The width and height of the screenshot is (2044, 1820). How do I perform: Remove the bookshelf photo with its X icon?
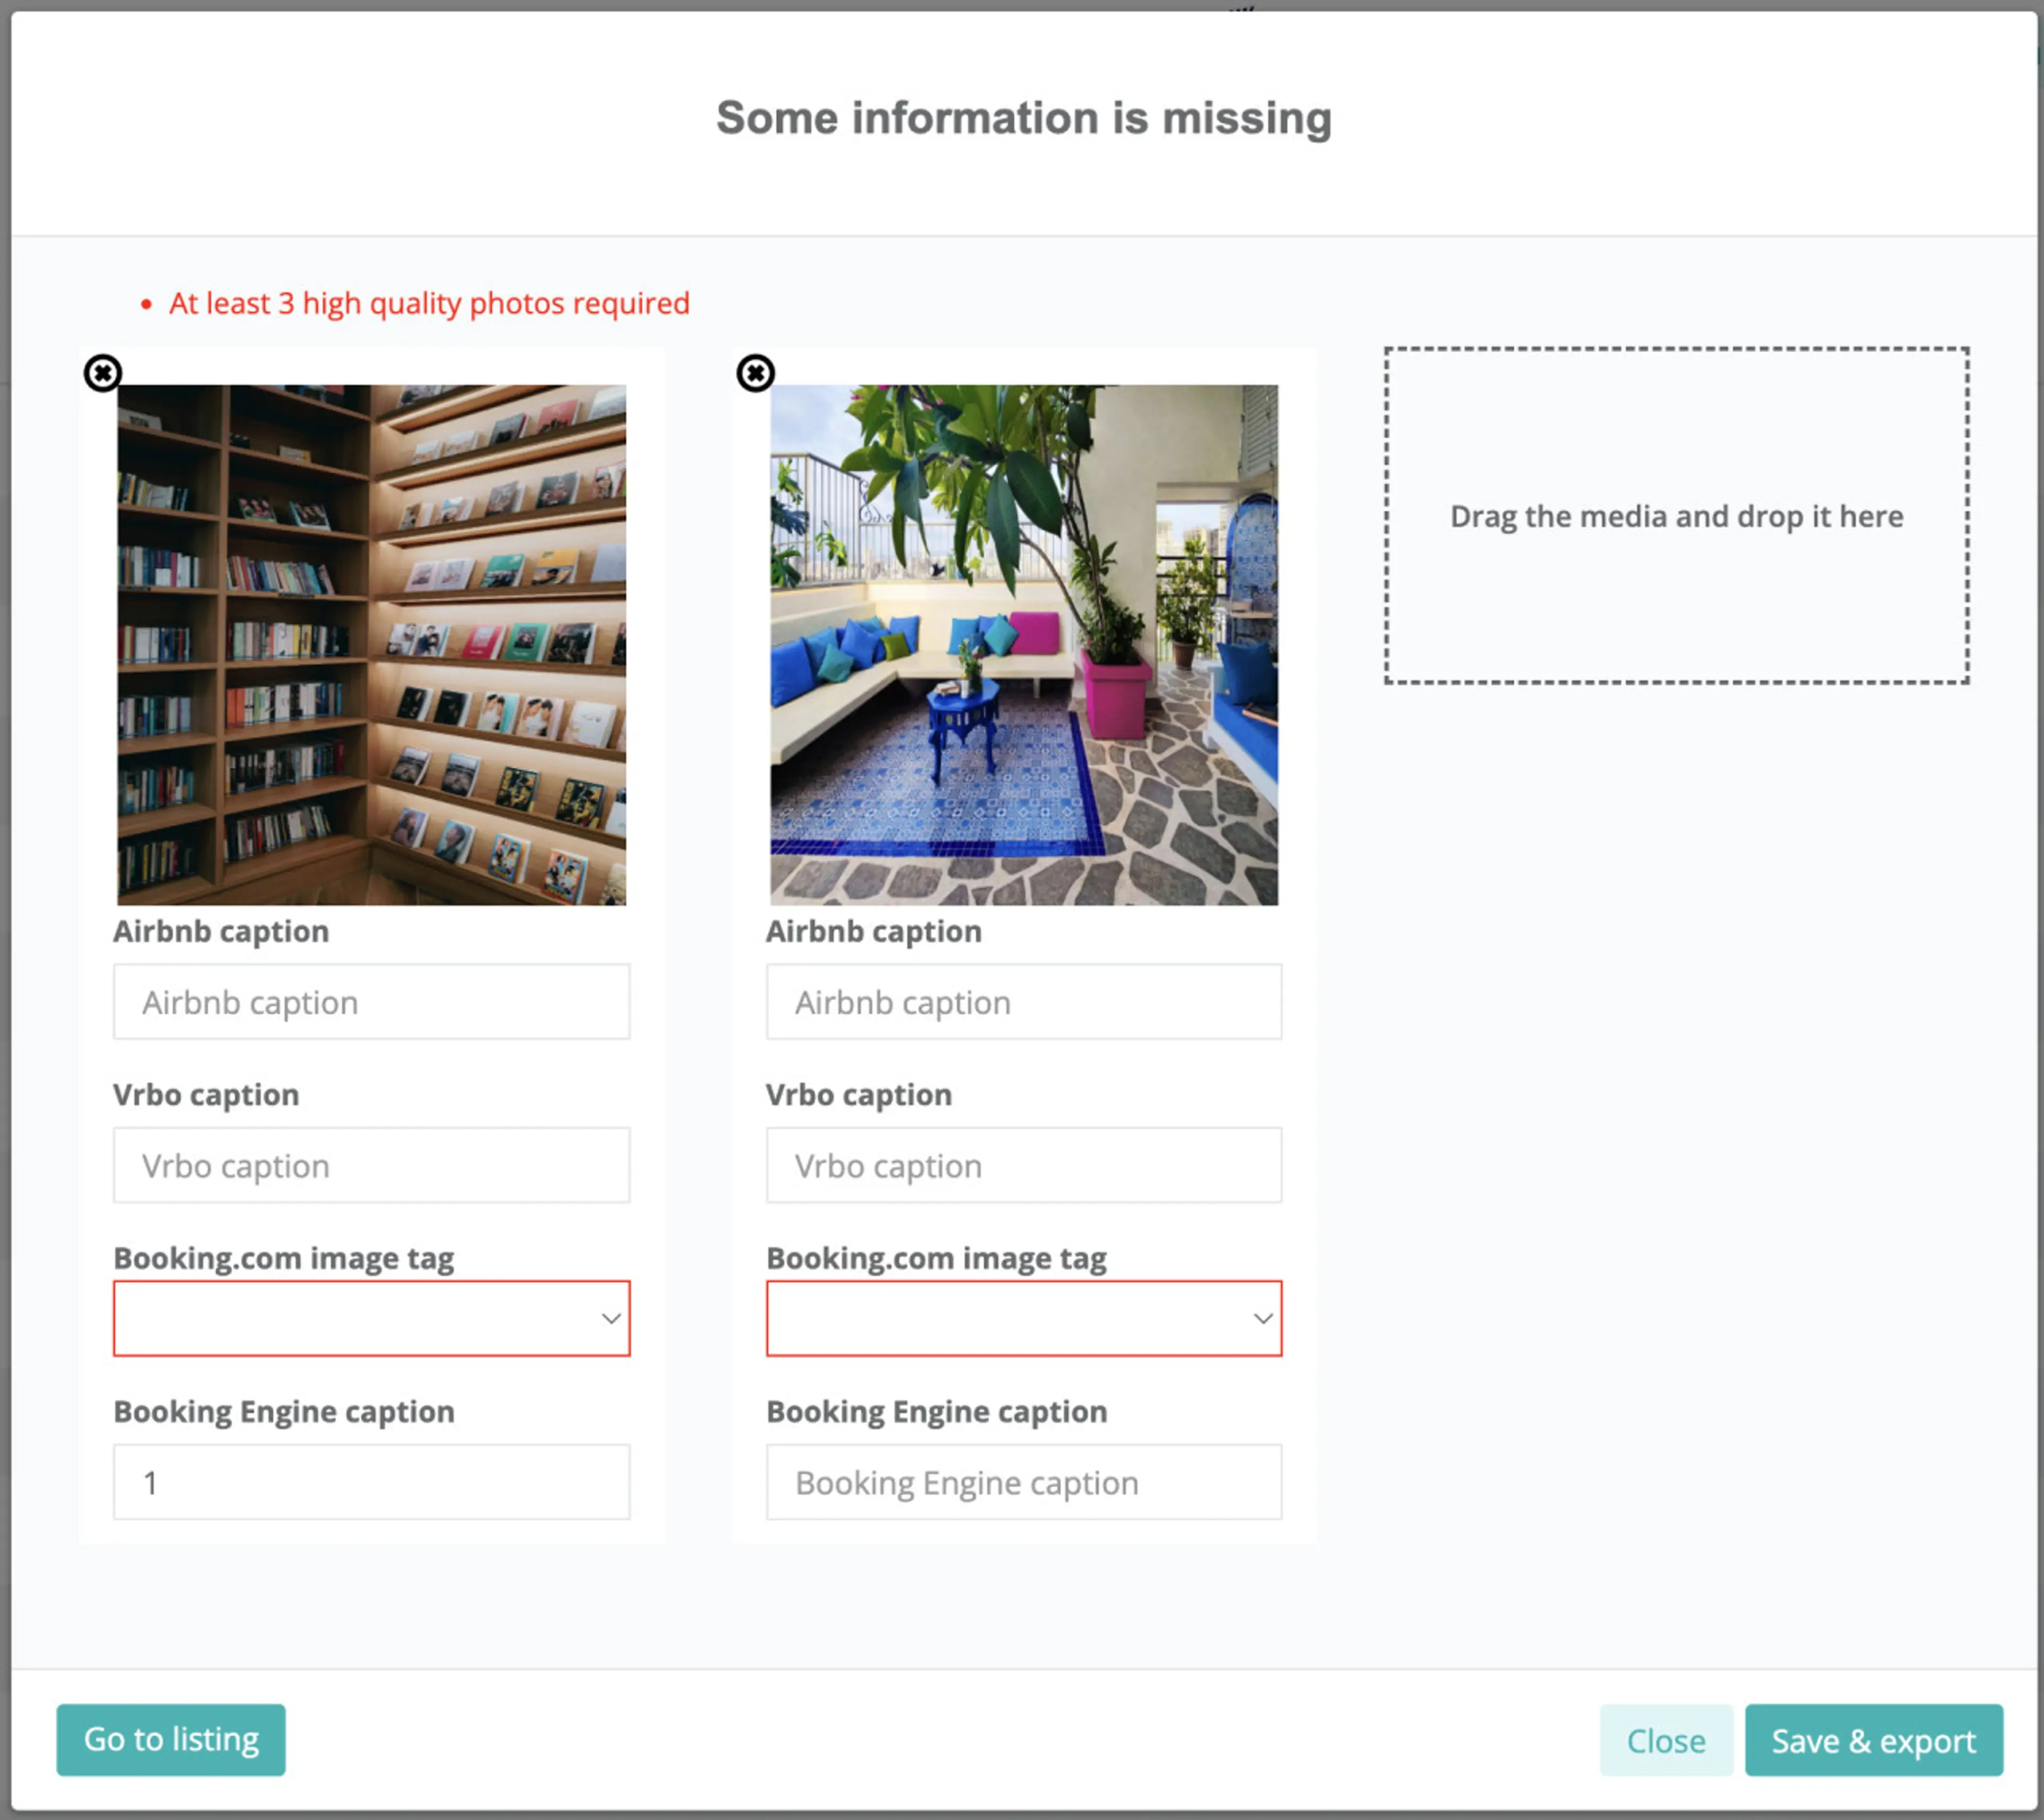[102, 373]
